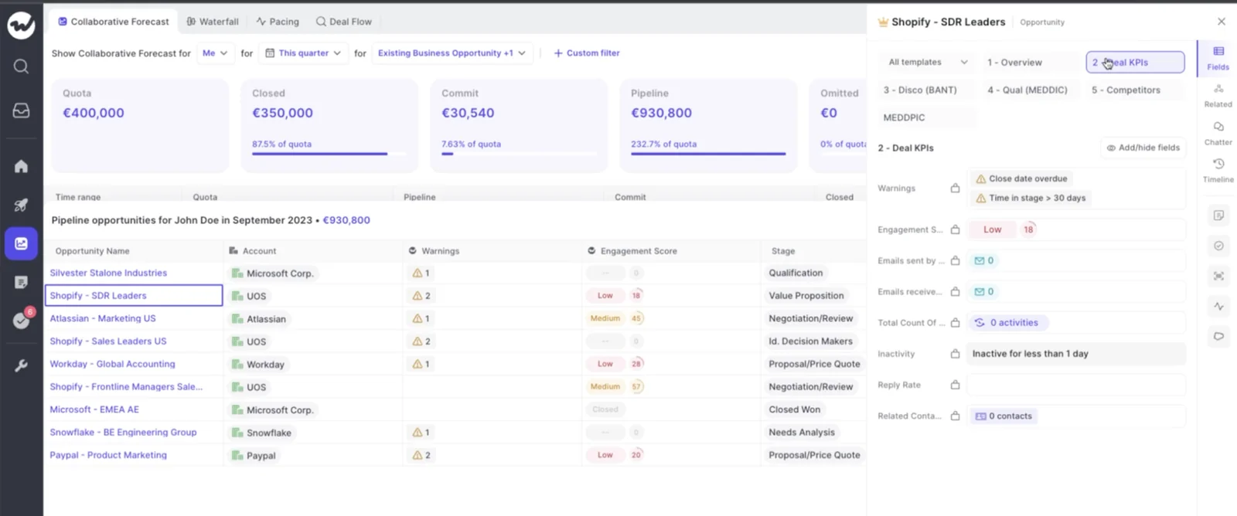Open the wrench settings icon in sidebar
This screenshot has width=1237, height=516.
[x=21, y=365]
